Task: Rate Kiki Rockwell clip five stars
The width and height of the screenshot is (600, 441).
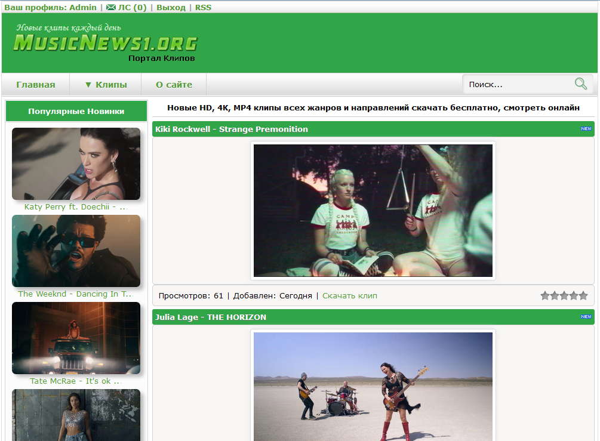Action: (x=583, y=295)
